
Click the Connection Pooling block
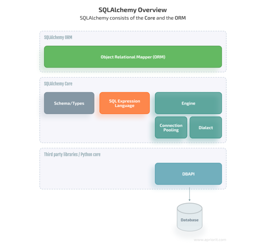pos(171,128)
